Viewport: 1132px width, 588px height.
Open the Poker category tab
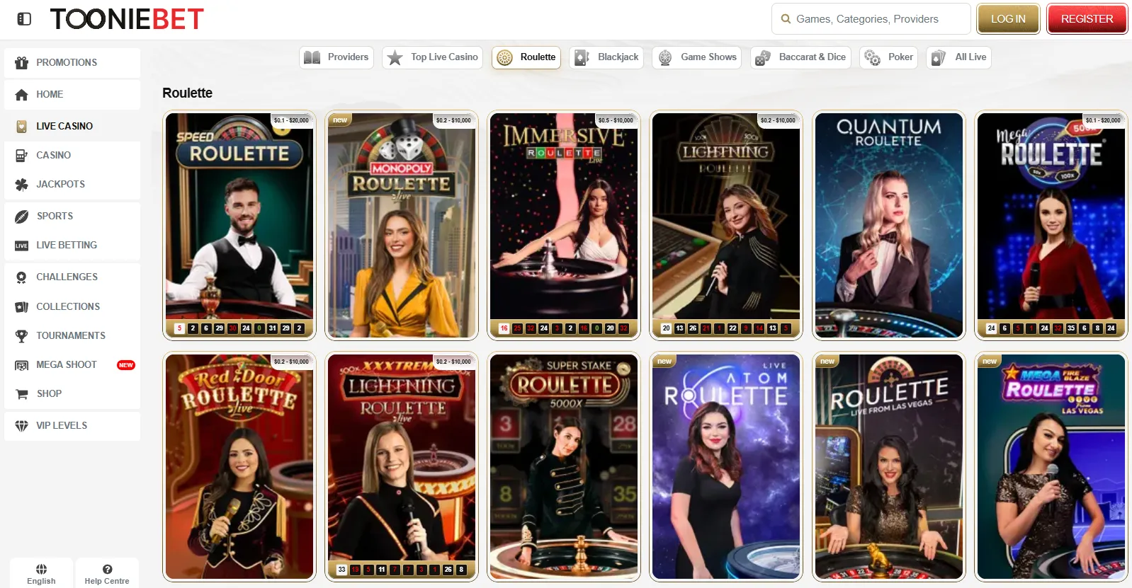click(889, 57)
